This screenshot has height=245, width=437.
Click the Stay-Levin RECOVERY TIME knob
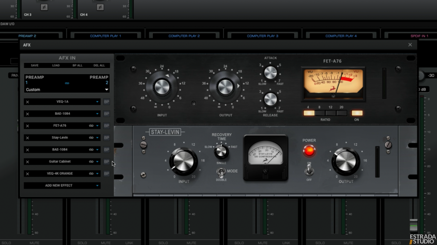[221, 152]
